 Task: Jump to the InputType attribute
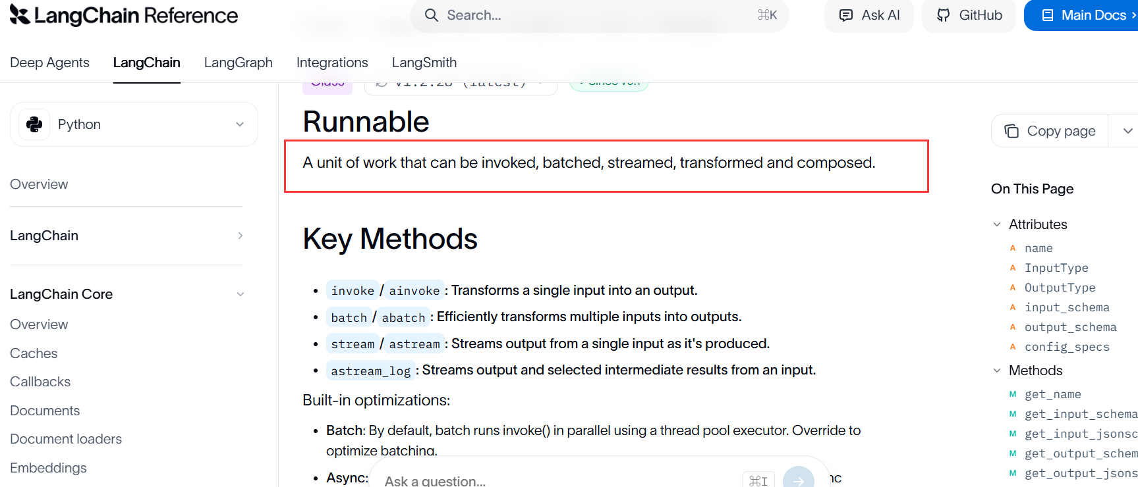[x=1056, y=268]
